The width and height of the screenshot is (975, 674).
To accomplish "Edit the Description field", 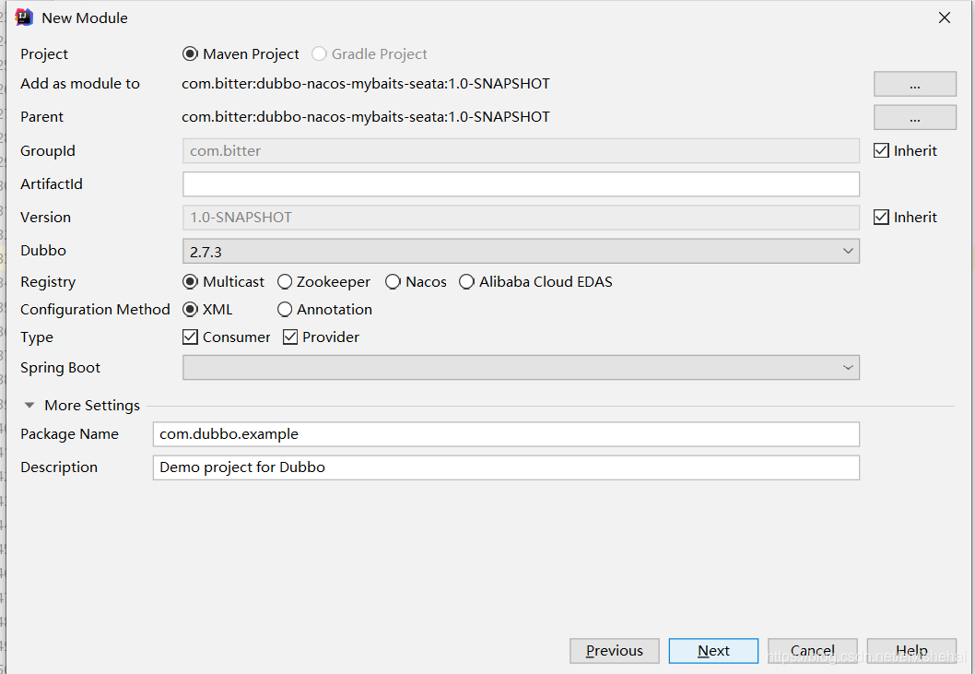I will [506, 467].
